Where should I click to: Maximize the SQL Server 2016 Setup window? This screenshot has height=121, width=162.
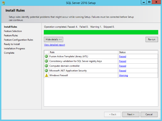pos(149,2)
